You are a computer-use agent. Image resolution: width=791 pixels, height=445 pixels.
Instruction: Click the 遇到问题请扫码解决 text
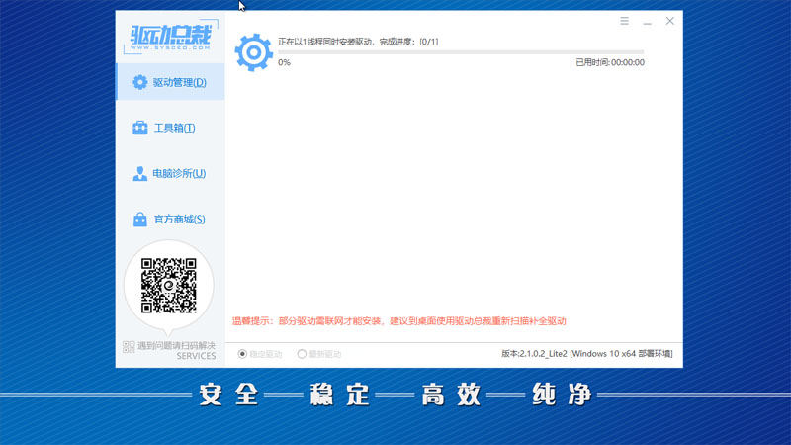177,346
